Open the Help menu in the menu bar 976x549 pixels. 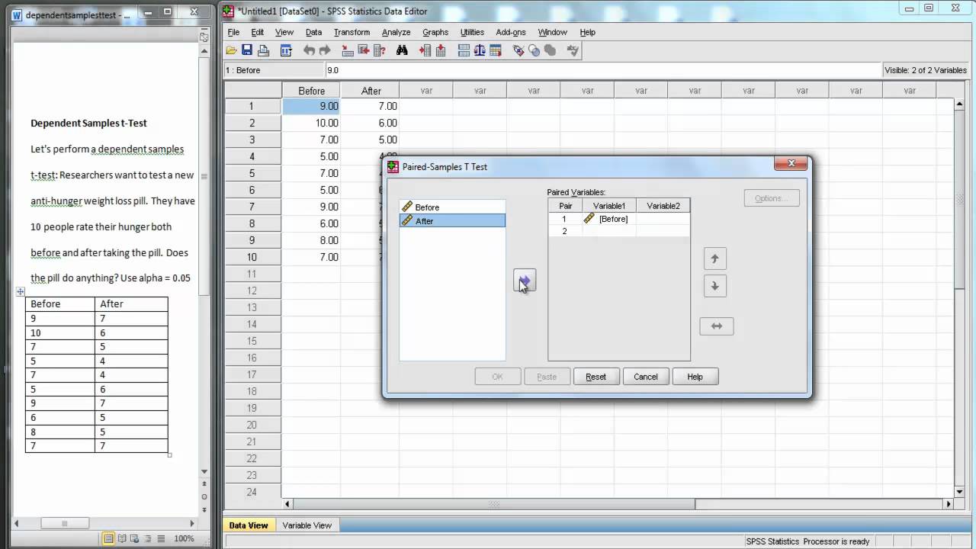(587, 32)
